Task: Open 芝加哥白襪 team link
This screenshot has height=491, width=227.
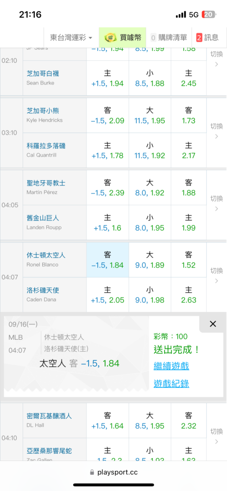Action: point(43,74)
